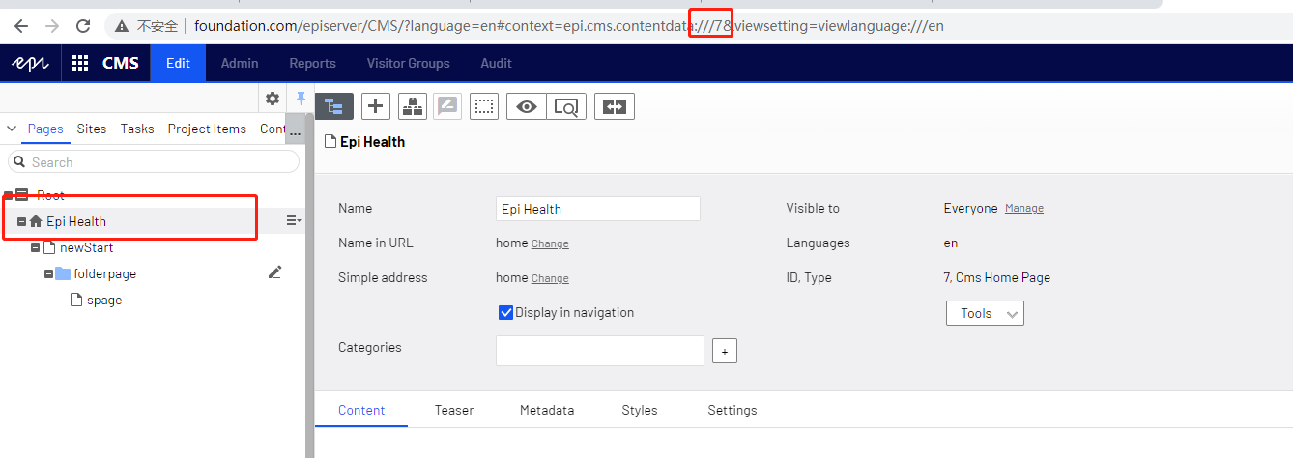Uncheck Display in navigation checkbox
Screen dimensions: 1293x458
(x=505, y=312)
